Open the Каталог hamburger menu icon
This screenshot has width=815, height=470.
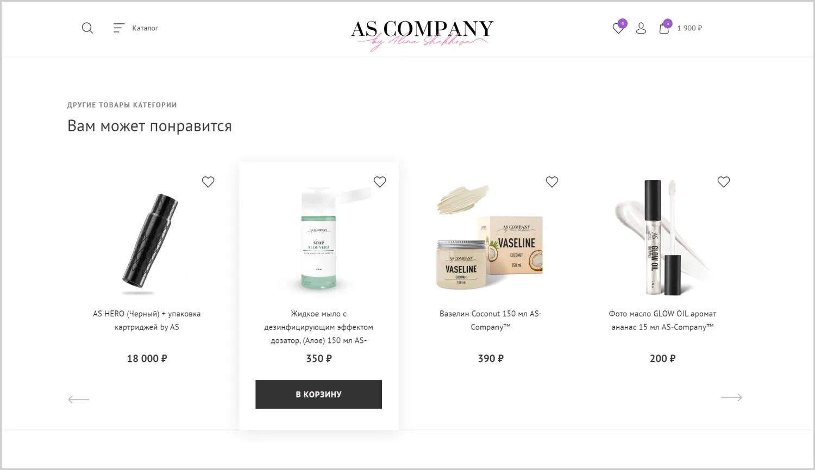tap(119, 28)
